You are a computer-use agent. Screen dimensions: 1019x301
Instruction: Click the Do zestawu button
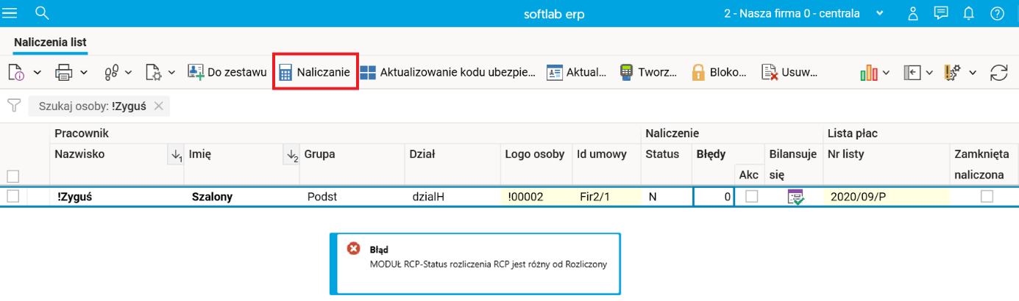[227, 72]
